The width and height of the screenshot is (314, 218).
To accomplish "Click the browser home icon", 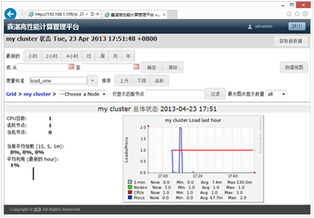I will (289, 14).
